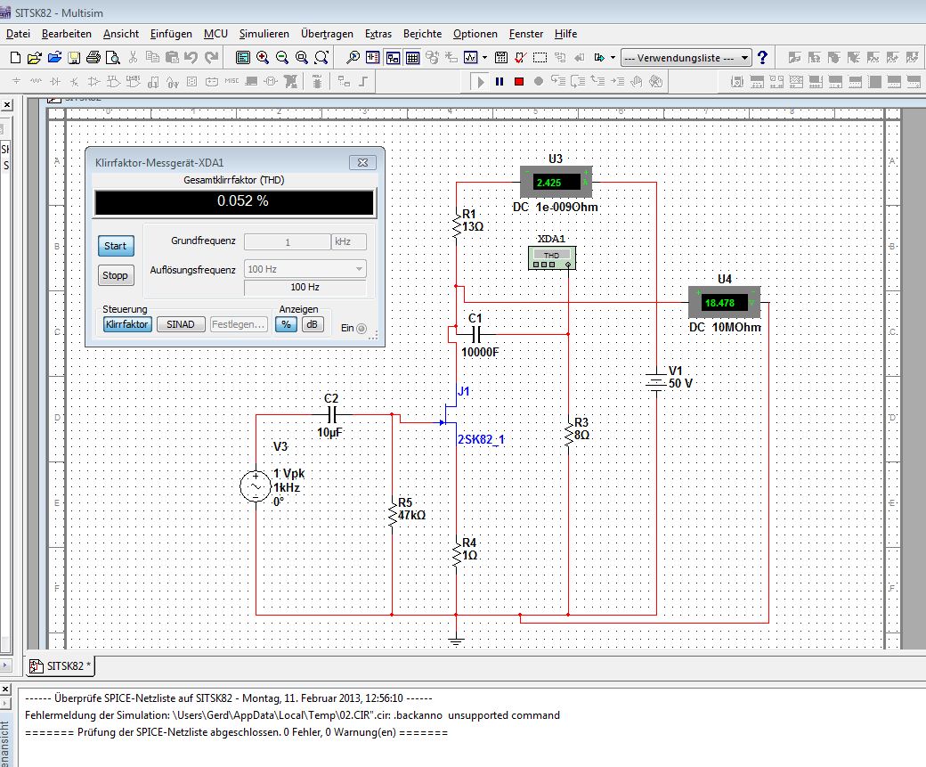Viewport: 926px width, 767px height.
Task: Open the Simulieren menu
Action: [264, 34]
